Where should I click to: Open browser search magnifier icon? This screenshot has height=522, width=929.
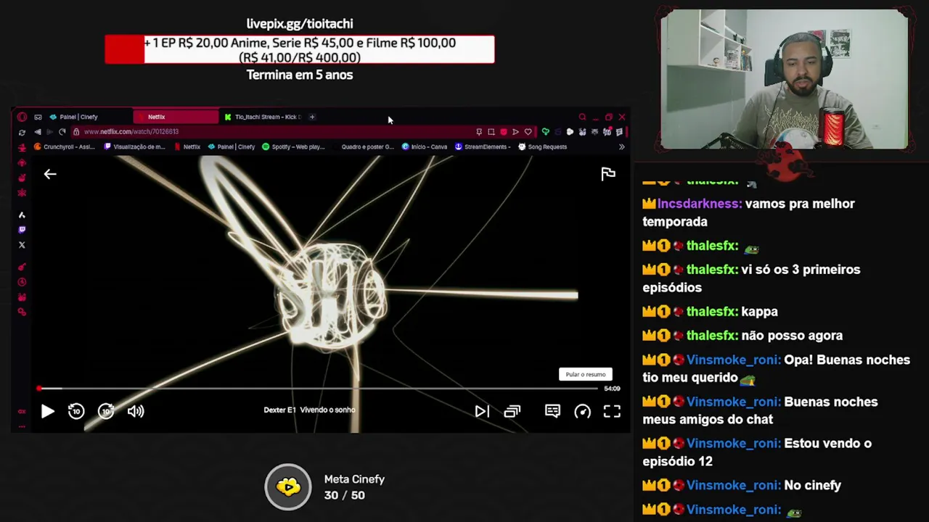pos(582,117)
